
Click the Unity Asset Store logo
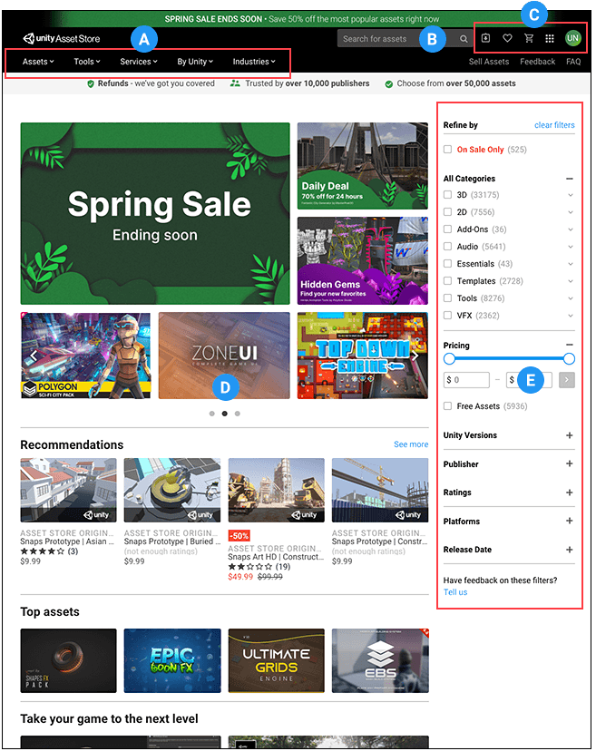click(x=62, y=39)
